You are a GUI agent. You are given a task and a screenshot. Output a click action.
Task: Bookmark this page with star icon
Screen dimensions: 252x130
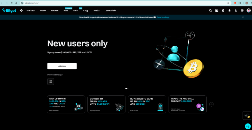coord(228,3)
